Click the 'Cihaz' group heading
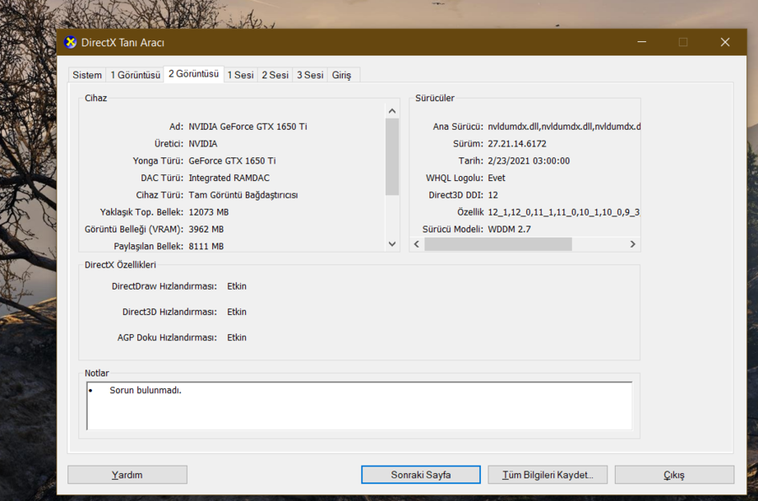The height and width of the screenshot is (501, 758). click(96, 98)
